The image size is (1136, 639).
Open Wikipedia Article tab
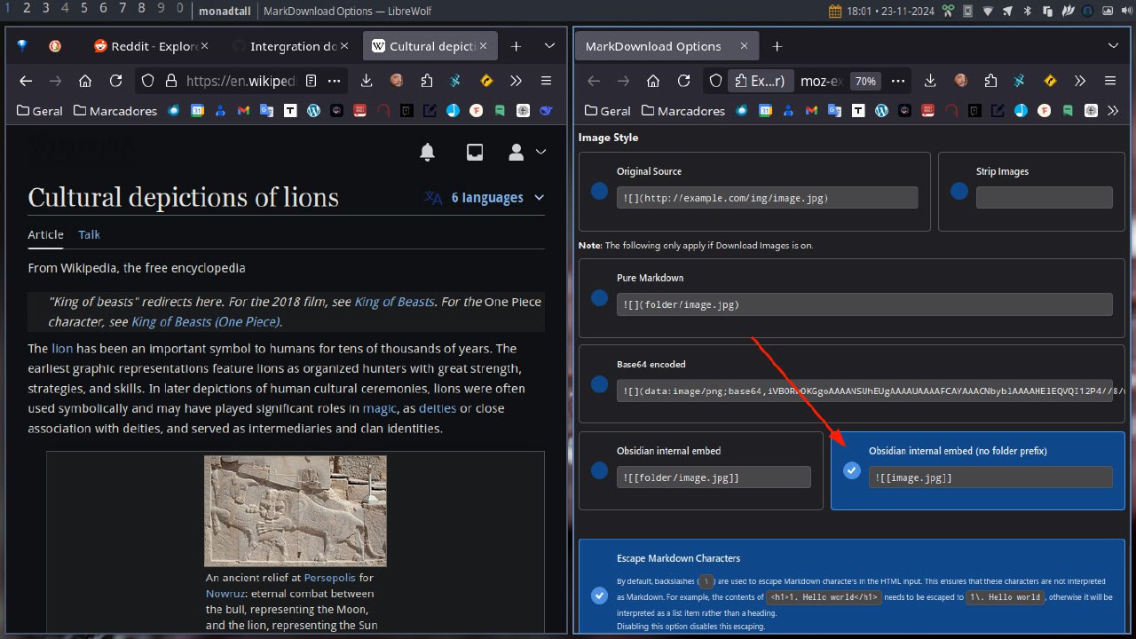(45, 234)
